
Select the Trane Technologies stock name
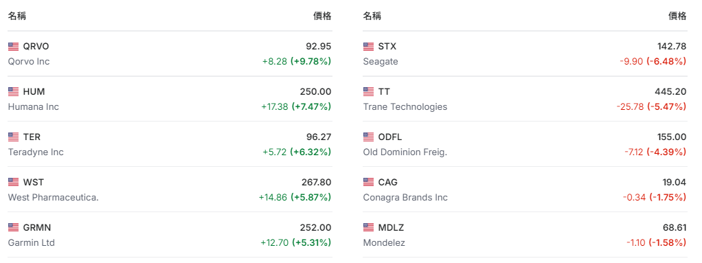coord(405,107)
